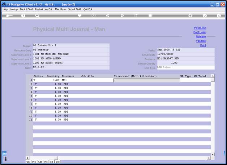Click the MD1 resource cell in row 4
This screenshot has height=165, width=227.
click(66, 92)
